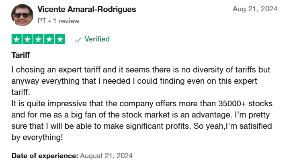Click the fourth green rating star

click(49, 39)
